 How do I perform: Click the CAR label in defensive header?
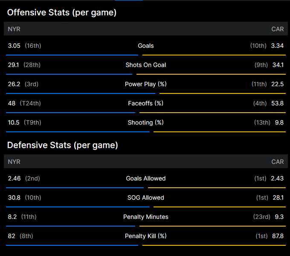coord(277,162)
